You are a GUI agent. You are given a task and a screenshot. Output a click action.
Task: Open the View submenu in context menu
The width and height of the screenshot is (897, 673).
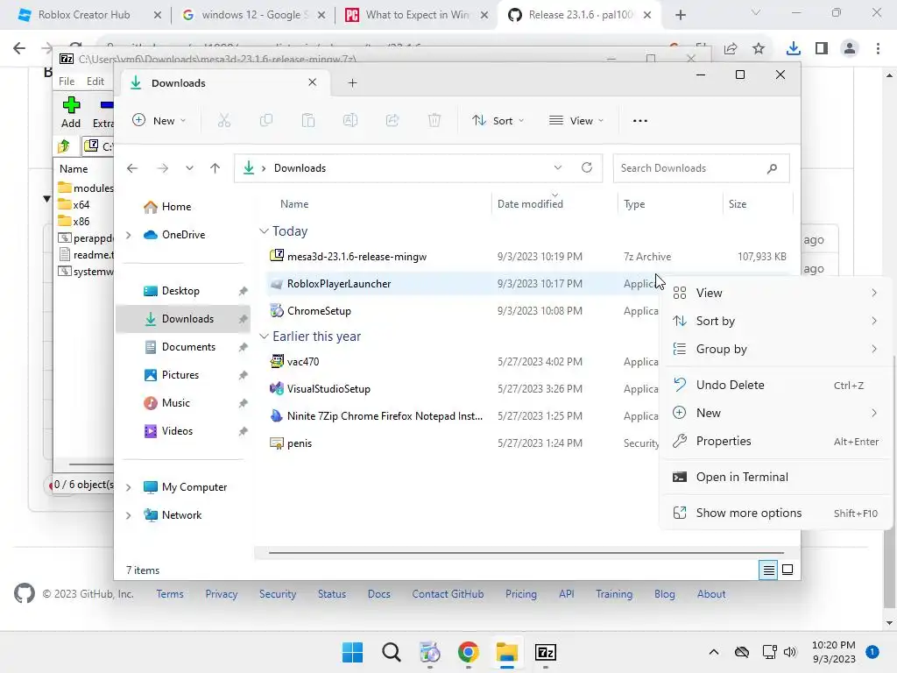coord(775,293)
